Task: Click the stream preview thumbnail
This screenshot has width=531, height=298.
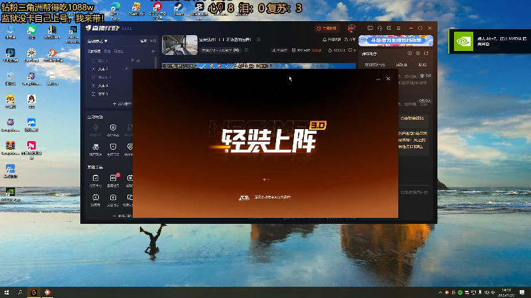Action: [x=179, y=45]
